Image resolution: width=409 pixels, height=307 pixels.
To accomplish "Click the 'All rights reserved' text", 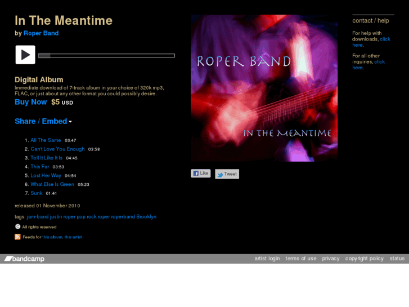I will point(39,227).
